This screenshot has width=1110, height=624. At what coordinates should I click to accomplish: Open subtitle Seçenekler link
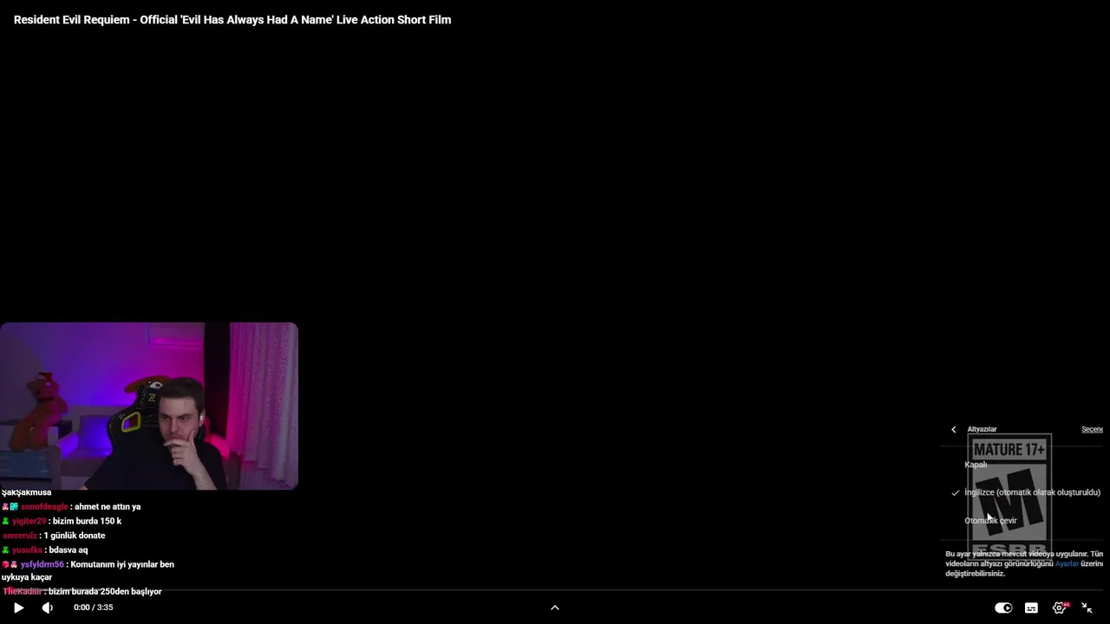tap(1092, 429)
